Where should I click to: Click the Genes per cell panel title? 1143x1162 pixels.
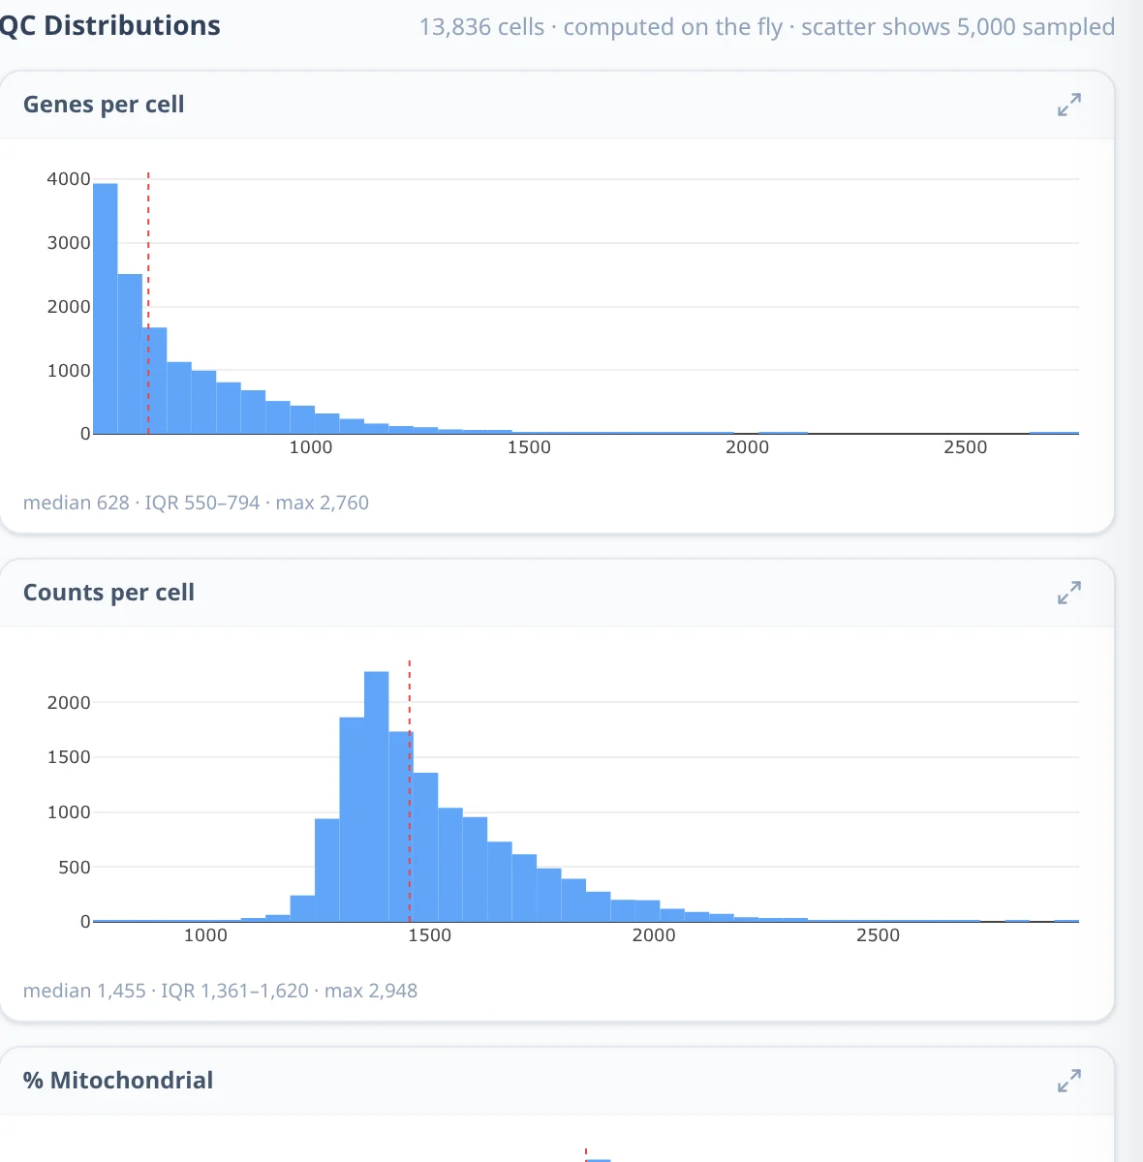click(x=104, y=105)
